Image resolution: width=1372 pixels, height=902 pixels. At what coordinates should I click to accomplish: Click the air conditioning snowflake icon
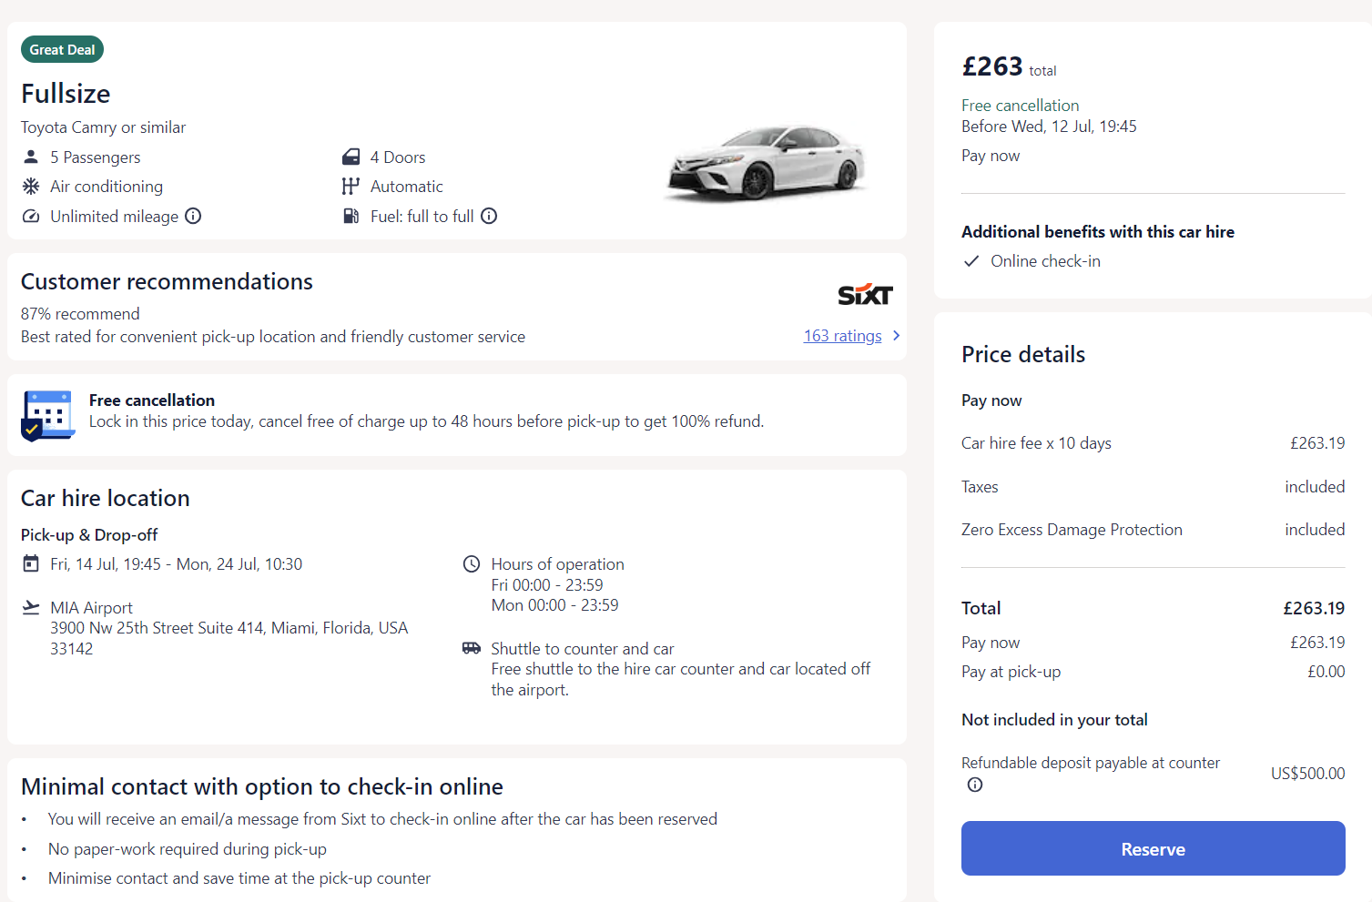pyautogui.click(x=31, y=186)
